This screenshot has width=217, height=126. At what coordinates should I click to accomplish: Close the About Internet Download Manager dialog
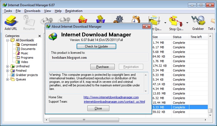coord(146,26)
